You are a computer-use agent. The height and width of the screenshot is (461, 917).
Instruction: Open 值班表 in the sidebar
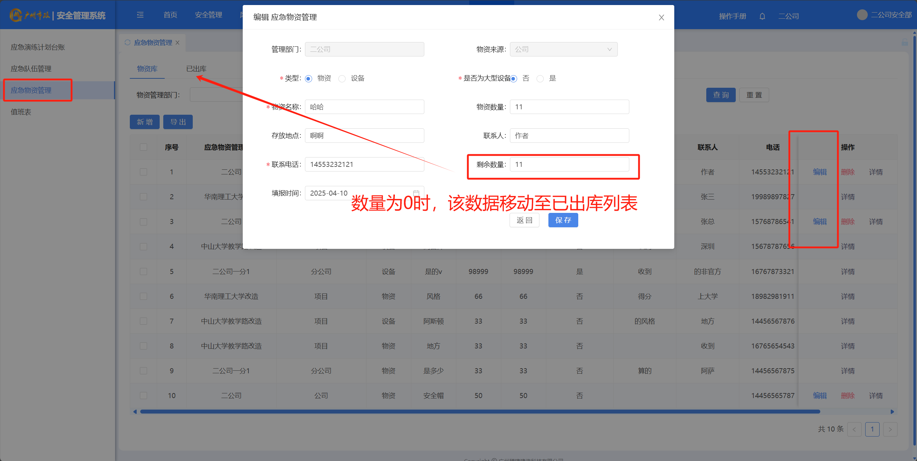coord(21,112)
